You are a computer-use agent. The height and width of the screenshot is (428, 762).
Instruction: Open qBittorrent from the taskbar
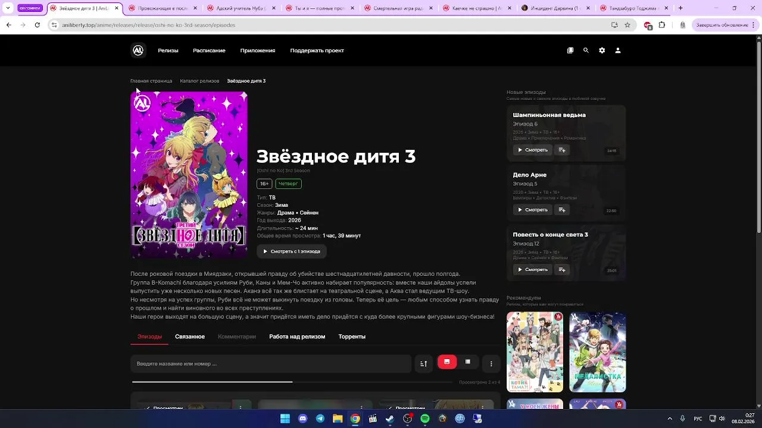460,418
